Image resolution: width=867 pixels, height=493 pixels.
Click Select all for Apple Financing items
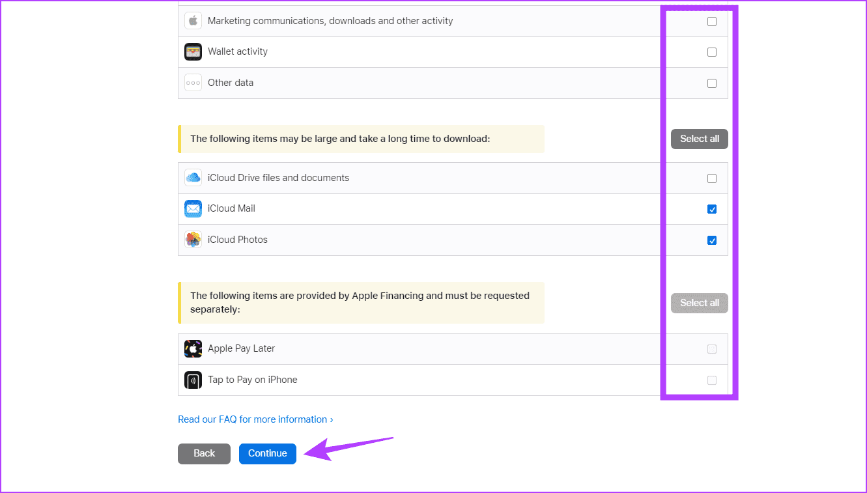tap(700, 303)
